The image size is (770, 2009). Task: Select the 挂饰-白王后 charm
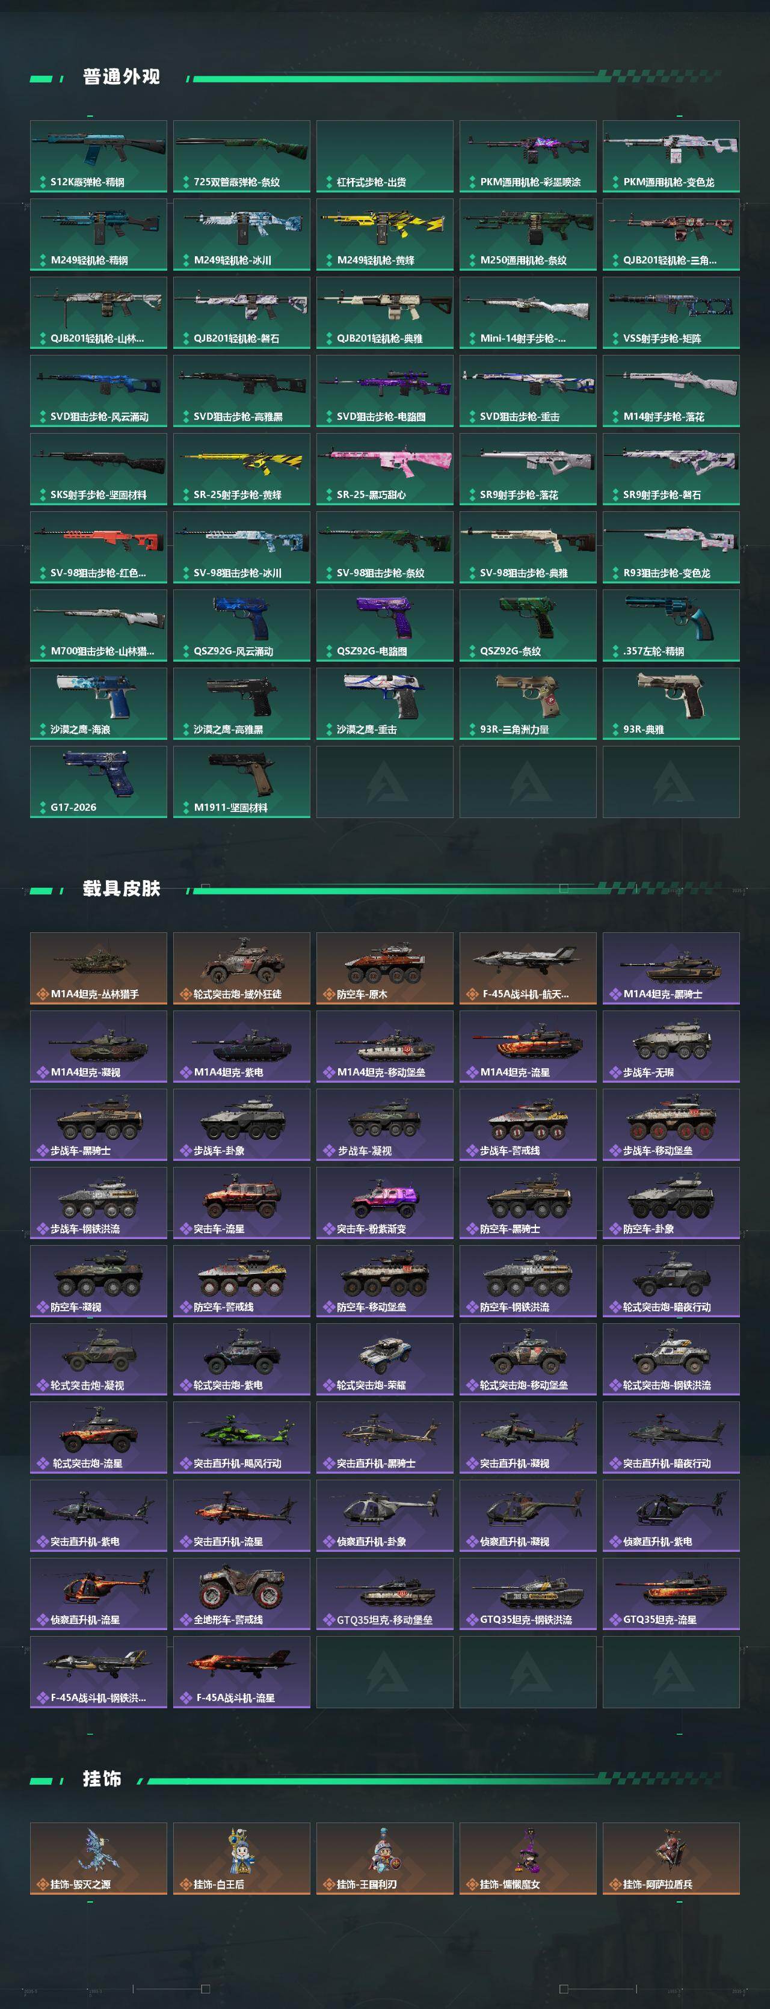coord(242,1857)
